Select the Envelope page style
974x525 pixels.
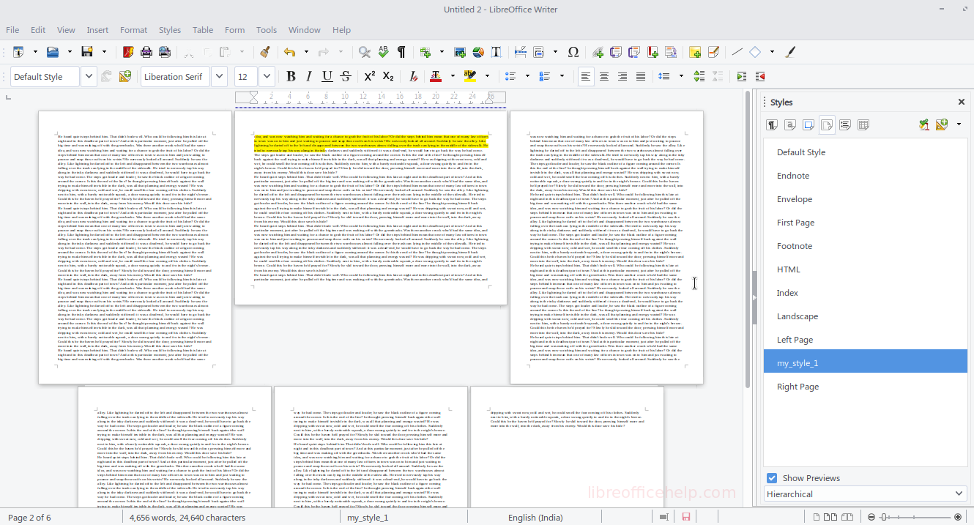(x=865, y=199)
